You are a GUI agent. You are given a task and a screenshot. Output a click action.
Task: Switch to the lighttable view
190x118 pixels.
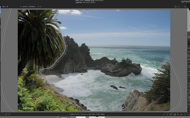(185, 2)
